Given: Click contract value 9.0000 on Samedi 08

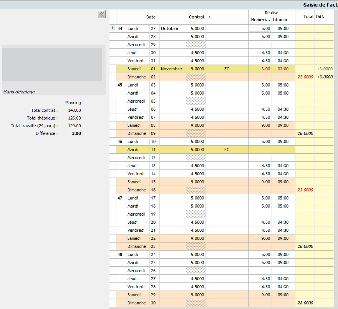Looking at the screenshot, I should 197,126.
